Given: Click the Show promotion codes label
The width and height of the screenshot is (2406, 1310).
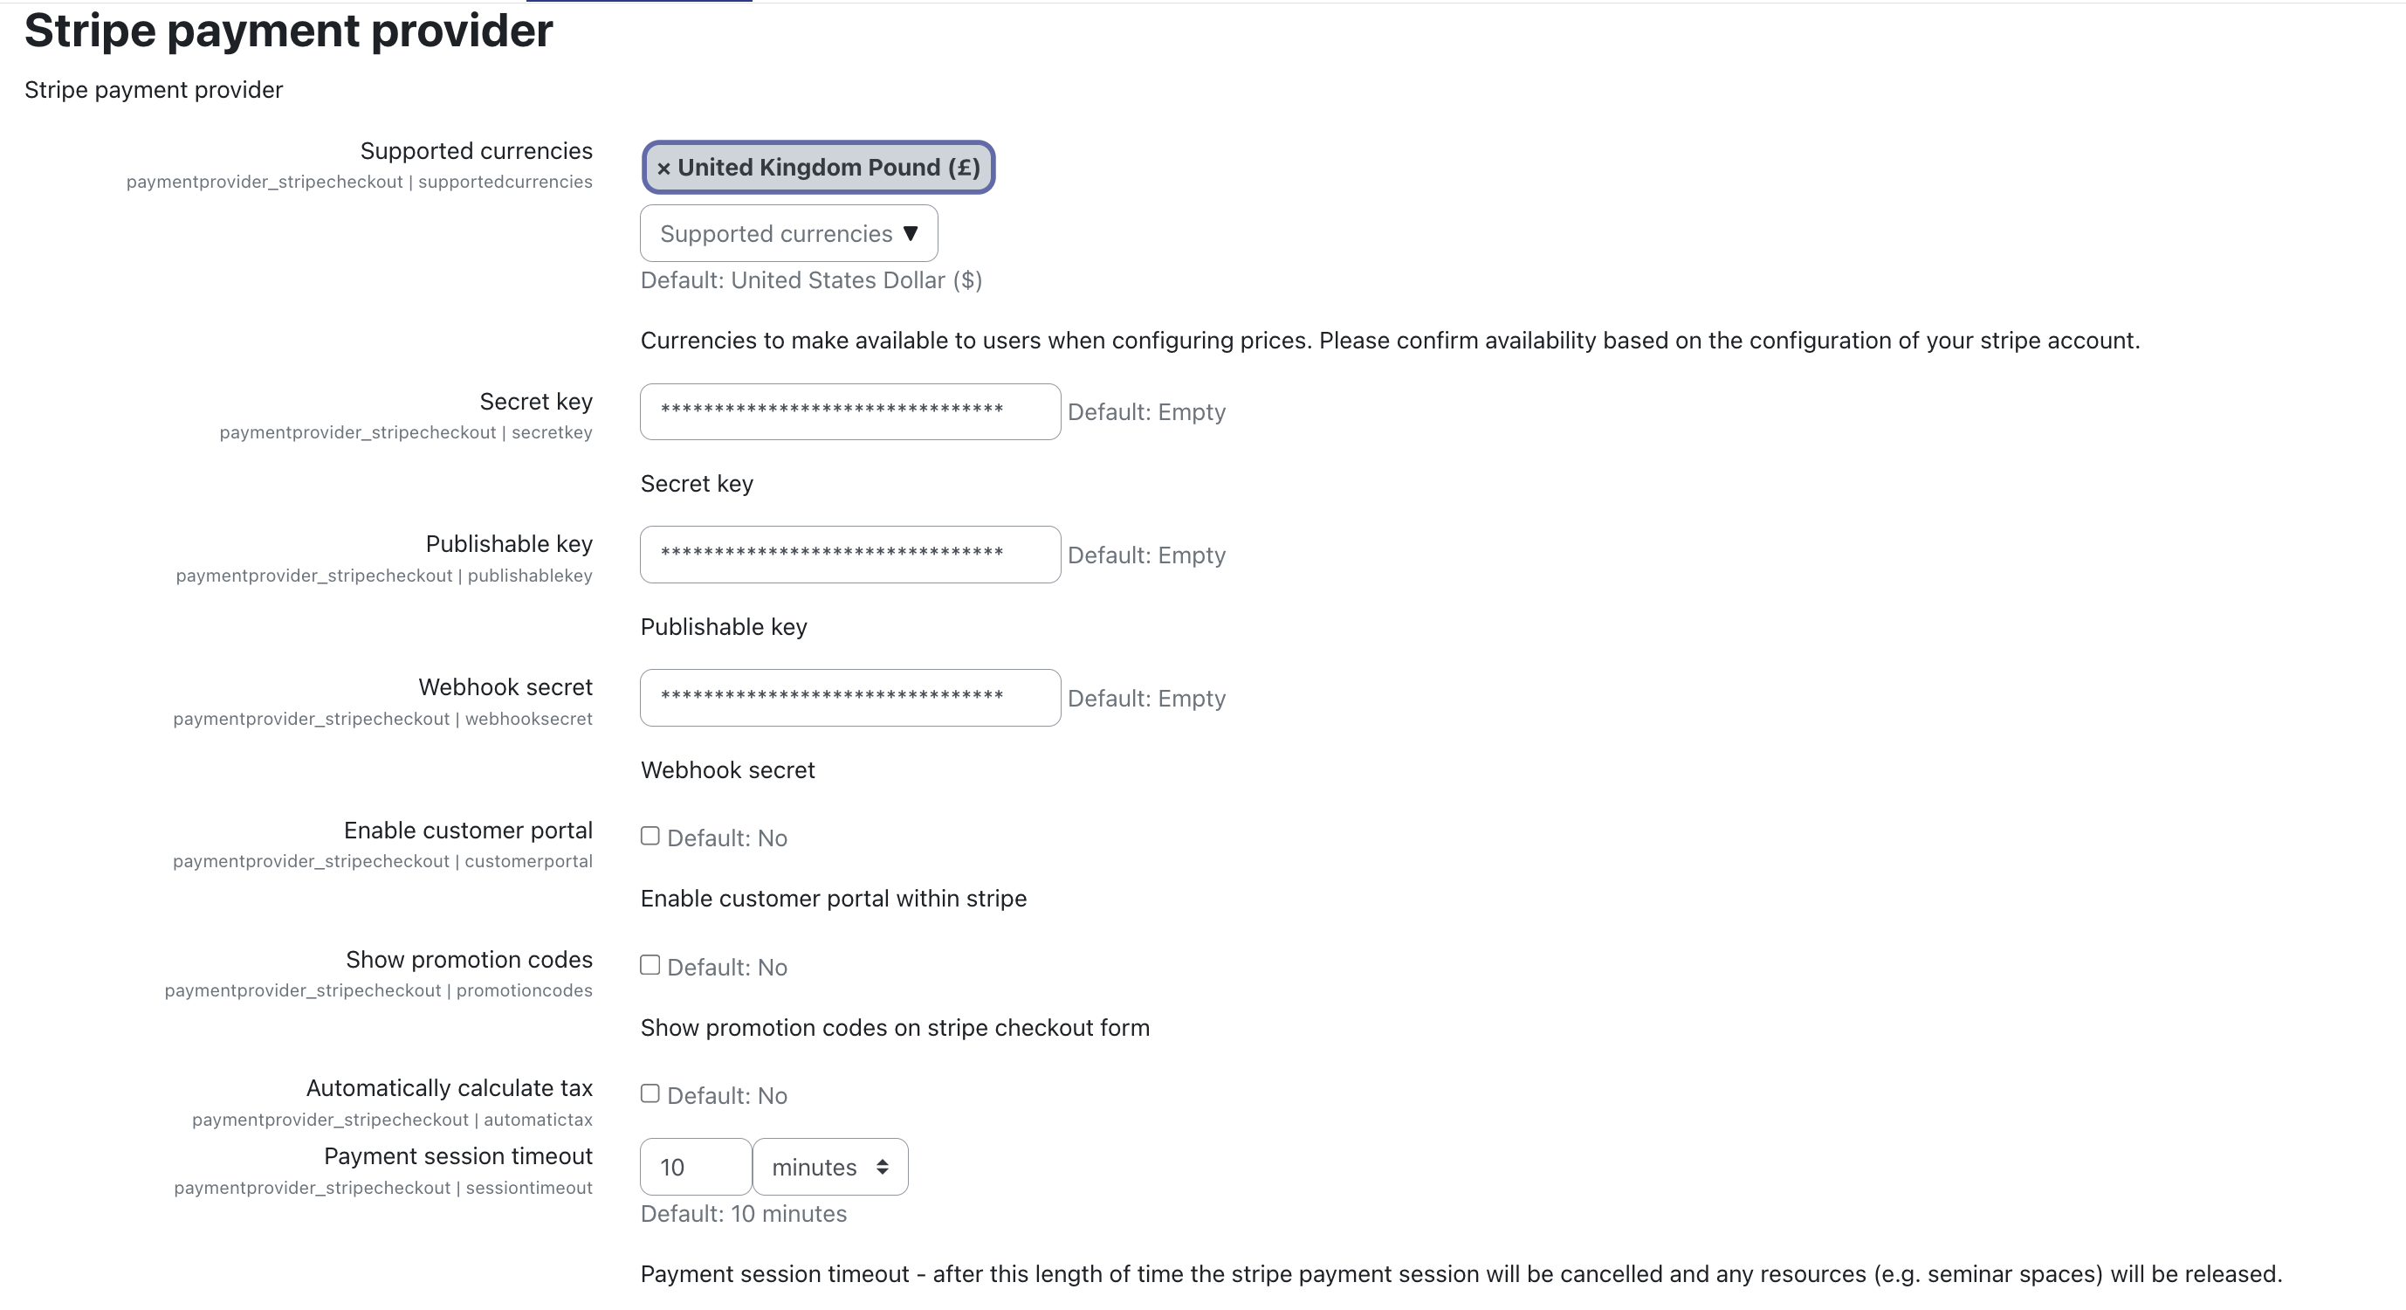Looking at the screenshot, I should 469,960.
